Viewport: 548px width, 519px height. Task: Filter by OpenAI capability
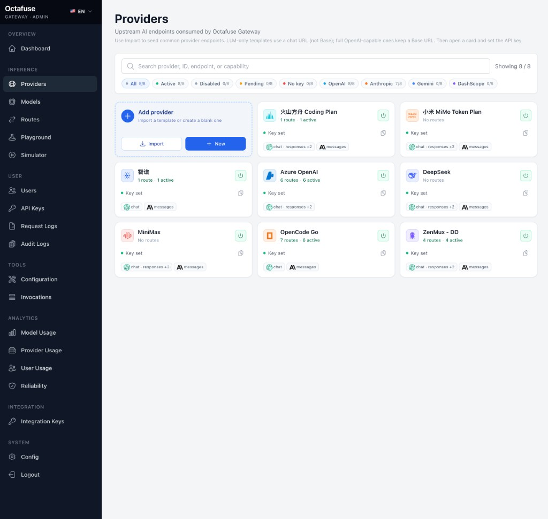pos(339,84)
